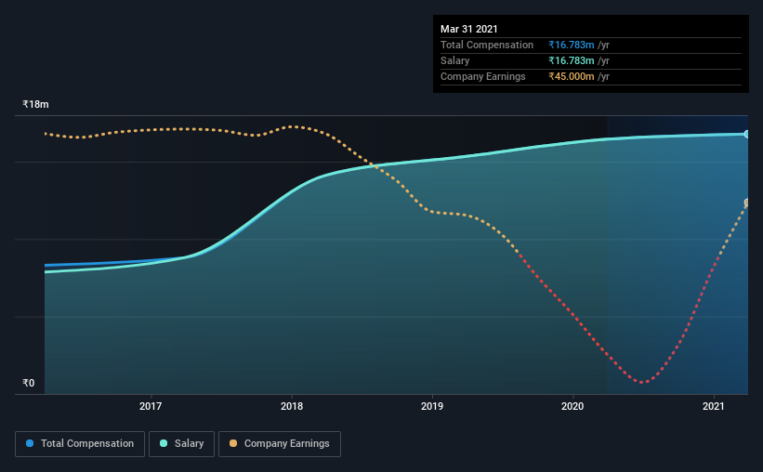
Task: Click the Total Compensation ₹16.783m value
Action: click(x=572, y=45)
